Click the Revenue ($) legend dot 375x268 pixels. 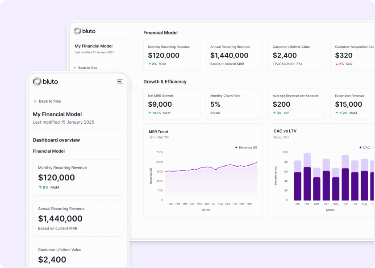(x=236, y=147)
